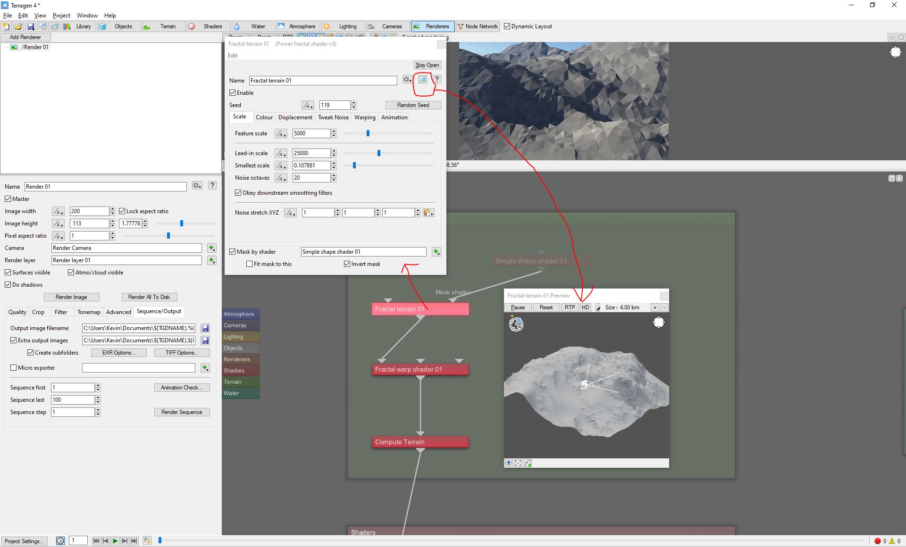Click the frame-selection icon in the Preview footer
906x547 pixels.
click(518, 464)
